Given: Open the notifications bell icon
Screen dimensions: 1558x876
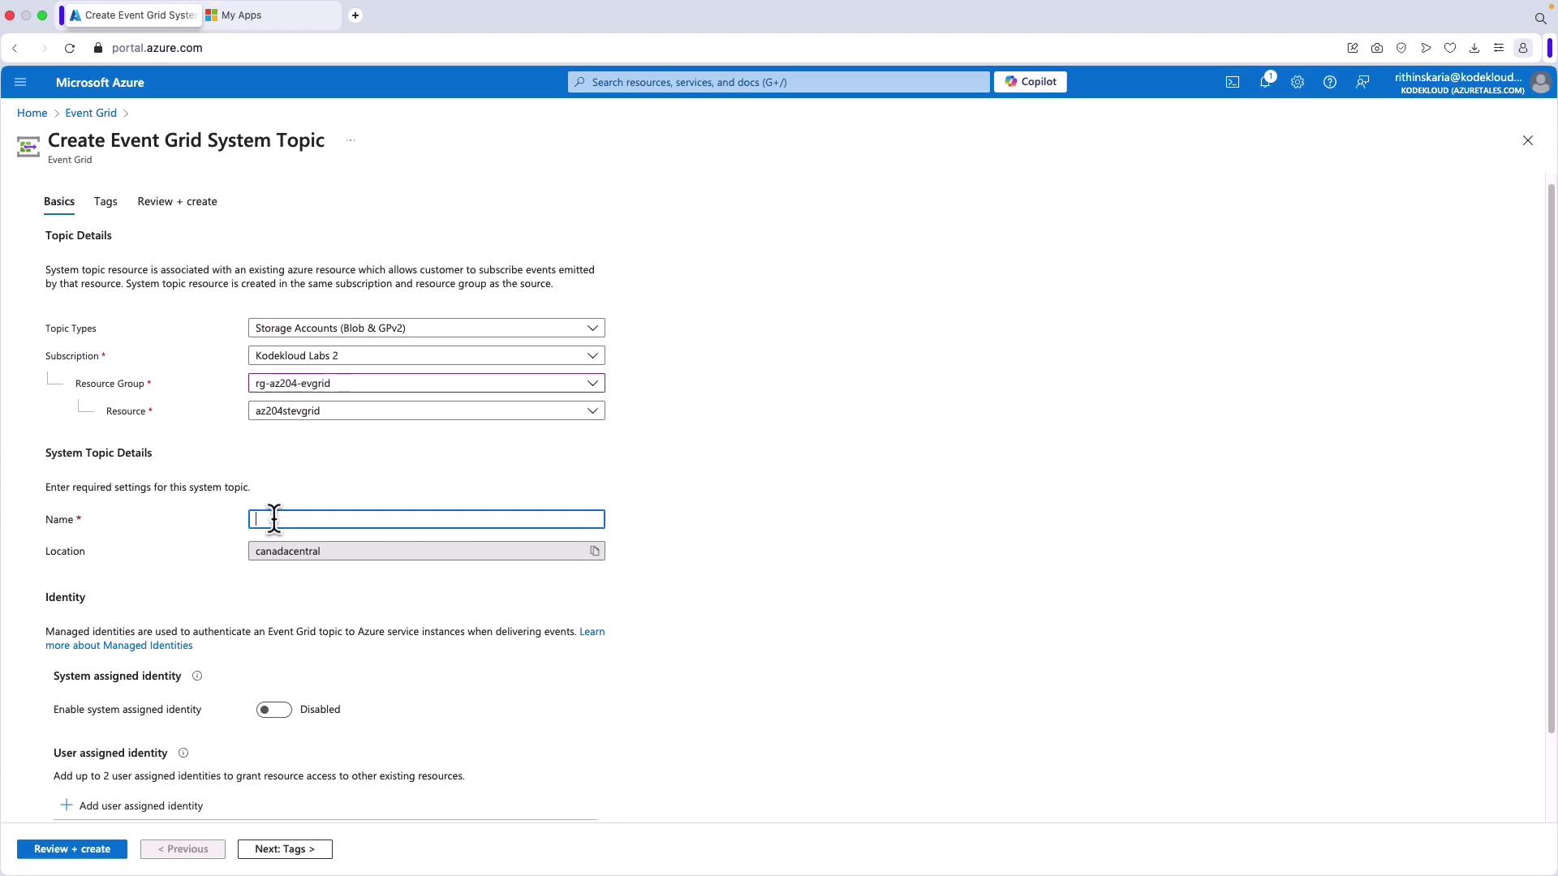Looking at the screenshot, I should coord(1264,82).
